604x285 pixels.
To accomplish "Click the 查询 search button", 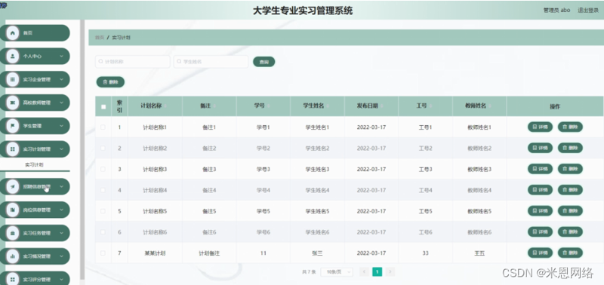I will (x=263, y=62).
